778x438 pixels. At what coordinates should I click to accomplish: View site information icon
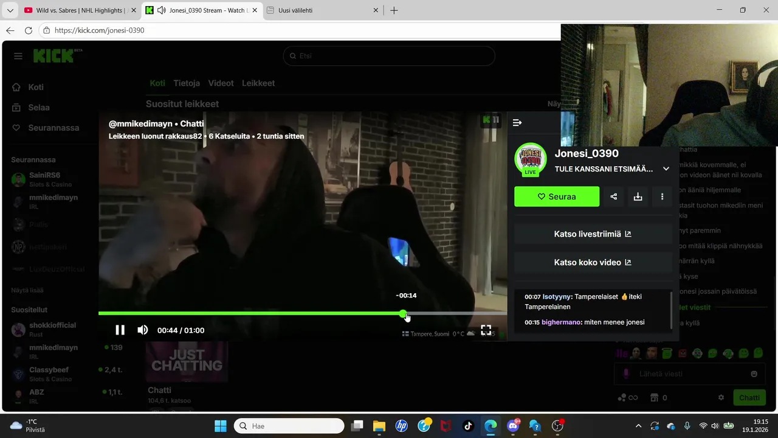pyautogui.click(x=47, y=30)
